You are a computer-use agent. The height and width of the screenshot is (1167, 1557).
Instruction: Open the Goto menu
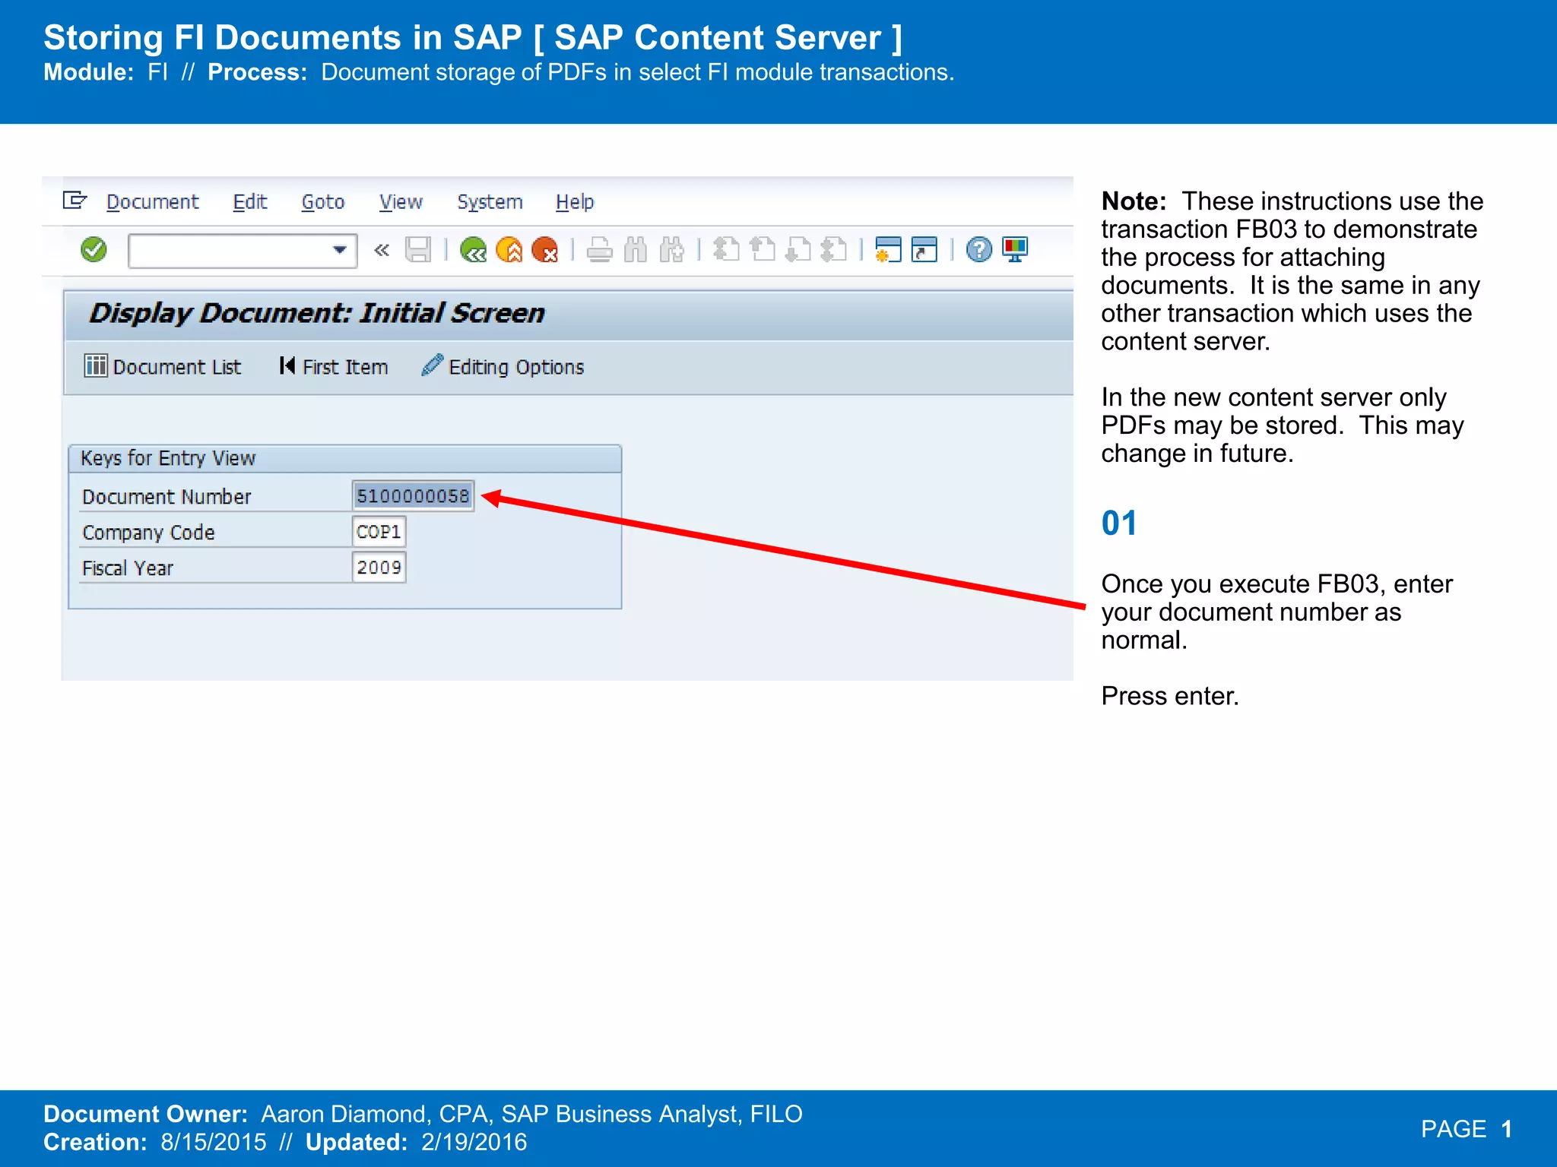[322, 202]
